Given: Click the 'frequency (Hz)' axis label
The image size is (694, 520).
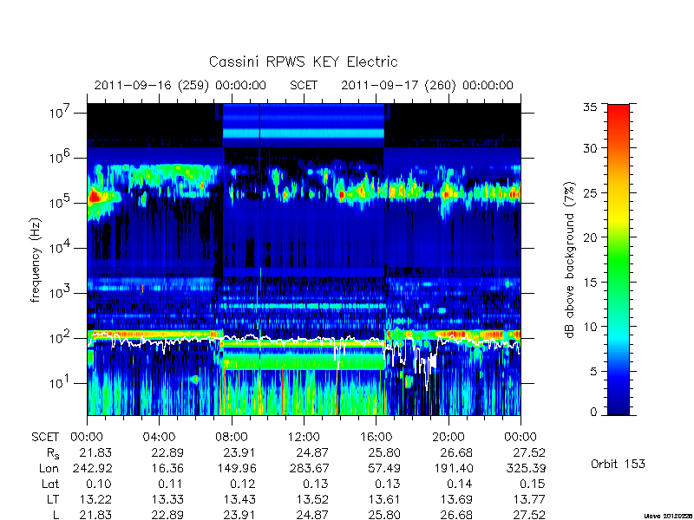Looking at the screenshot, I should point(36,260).
